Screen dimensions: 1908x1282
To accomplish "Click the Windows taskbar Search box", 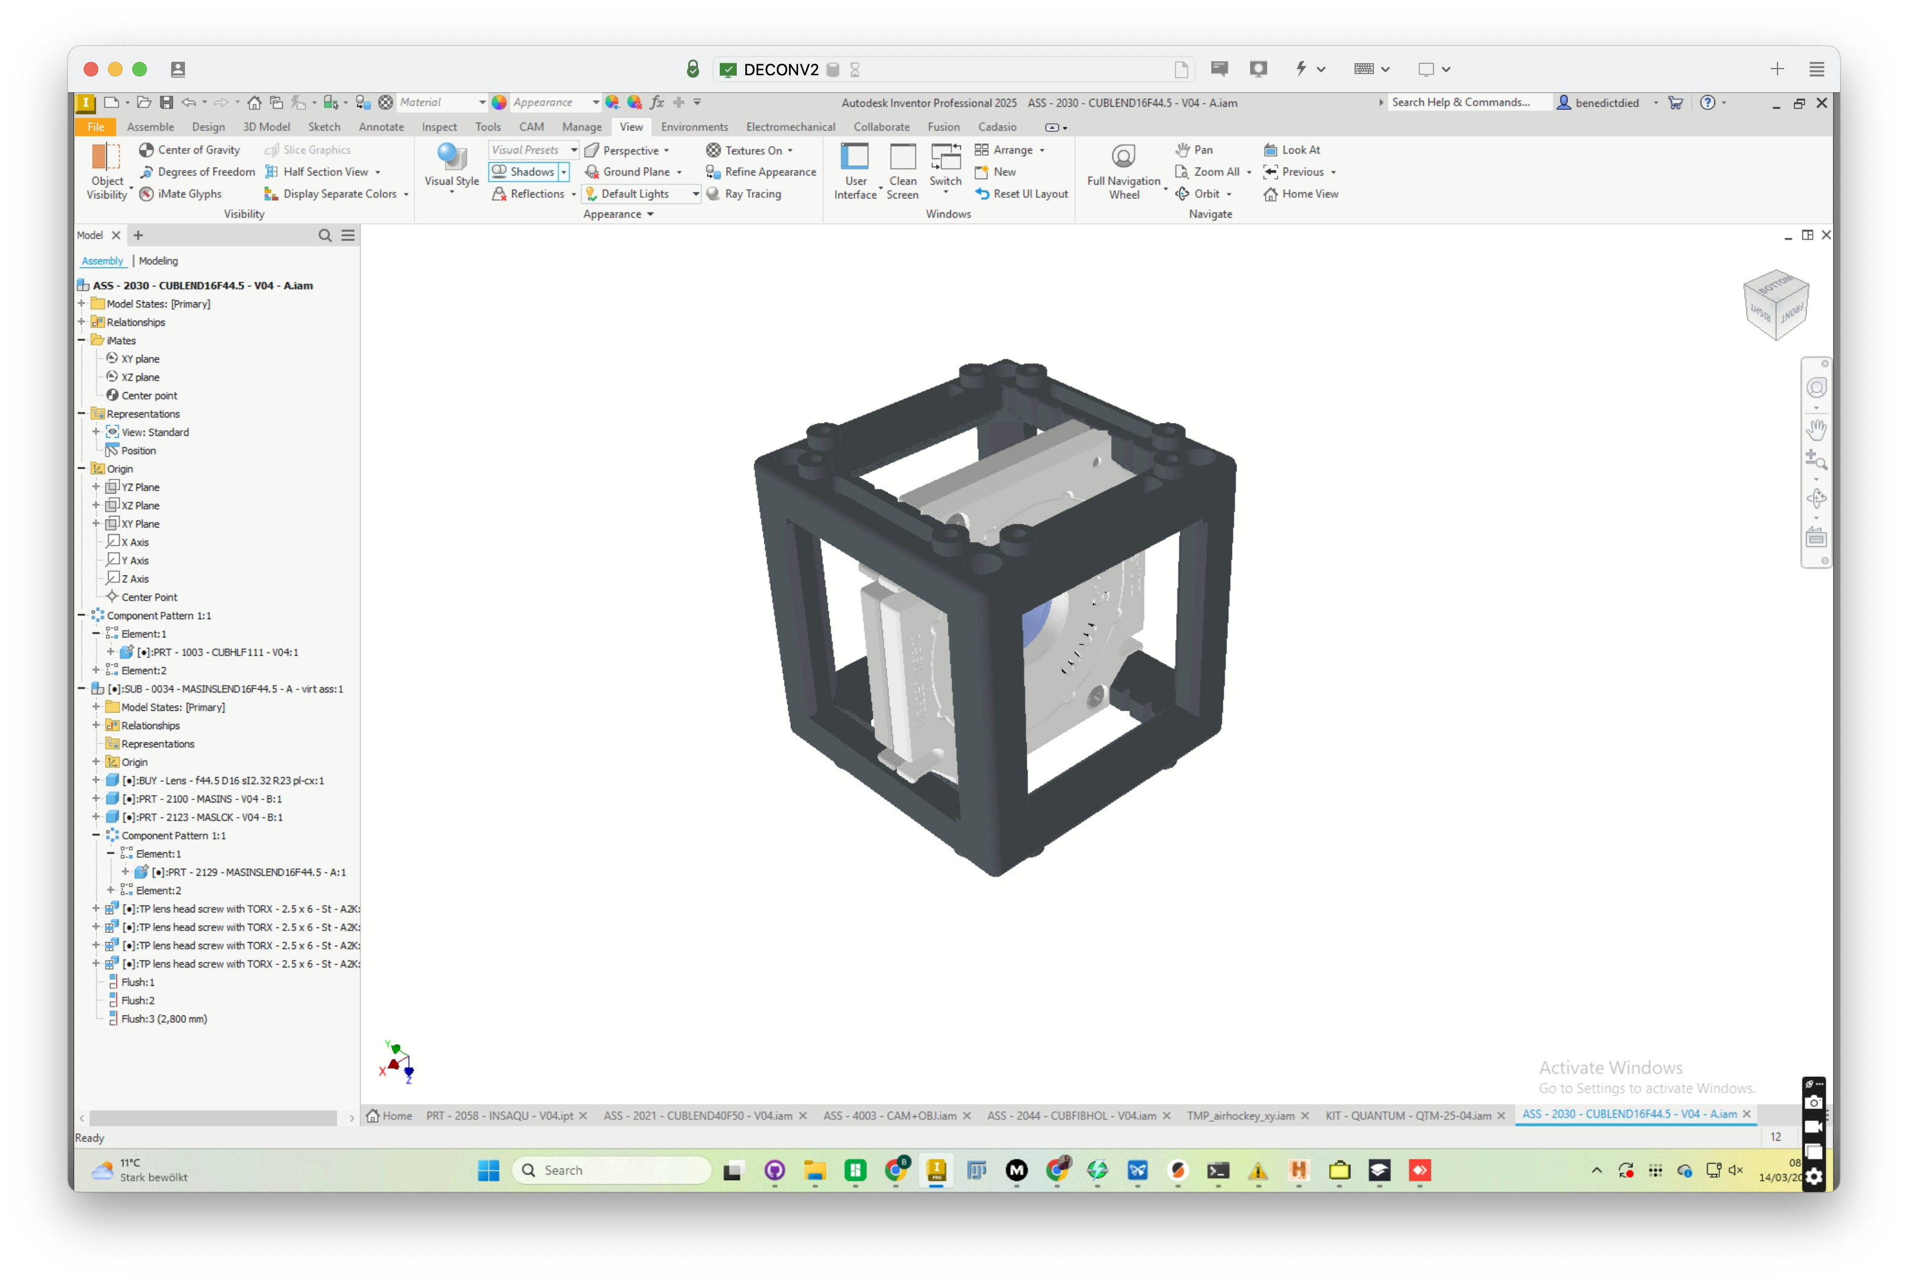I will pyautogui.click(x=612, y=1170).
